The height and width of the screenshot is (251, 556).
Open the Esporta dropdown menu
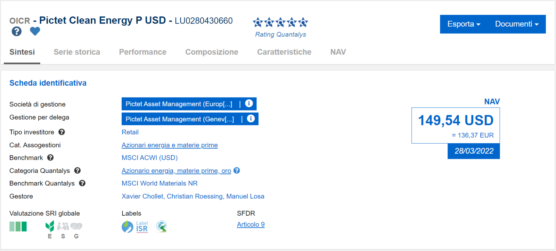464,24
